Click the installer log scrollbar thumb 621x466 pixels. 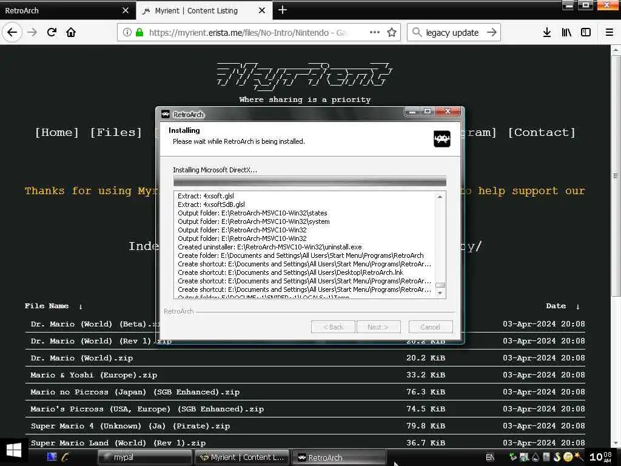[x=440, y=285]
